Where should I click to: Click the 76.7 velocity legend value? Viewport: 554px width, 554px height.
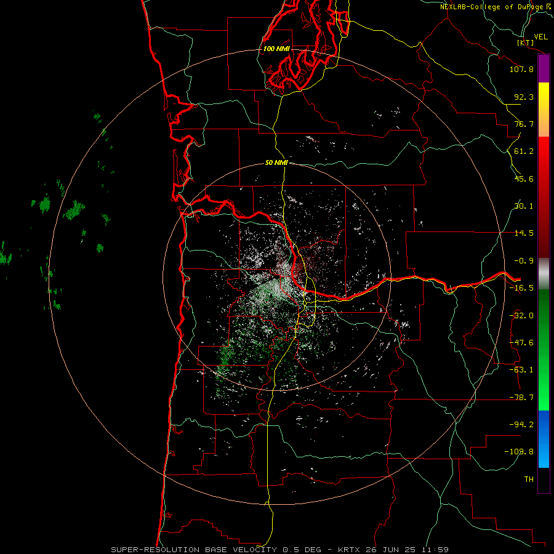(x=524, y=124)
